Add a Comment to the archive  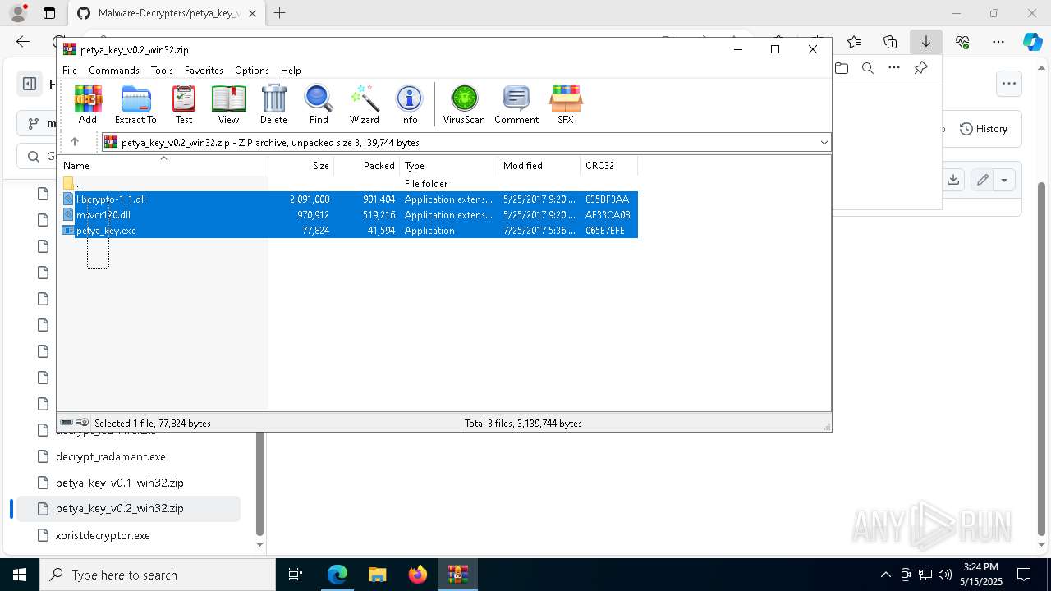point(516,104)
